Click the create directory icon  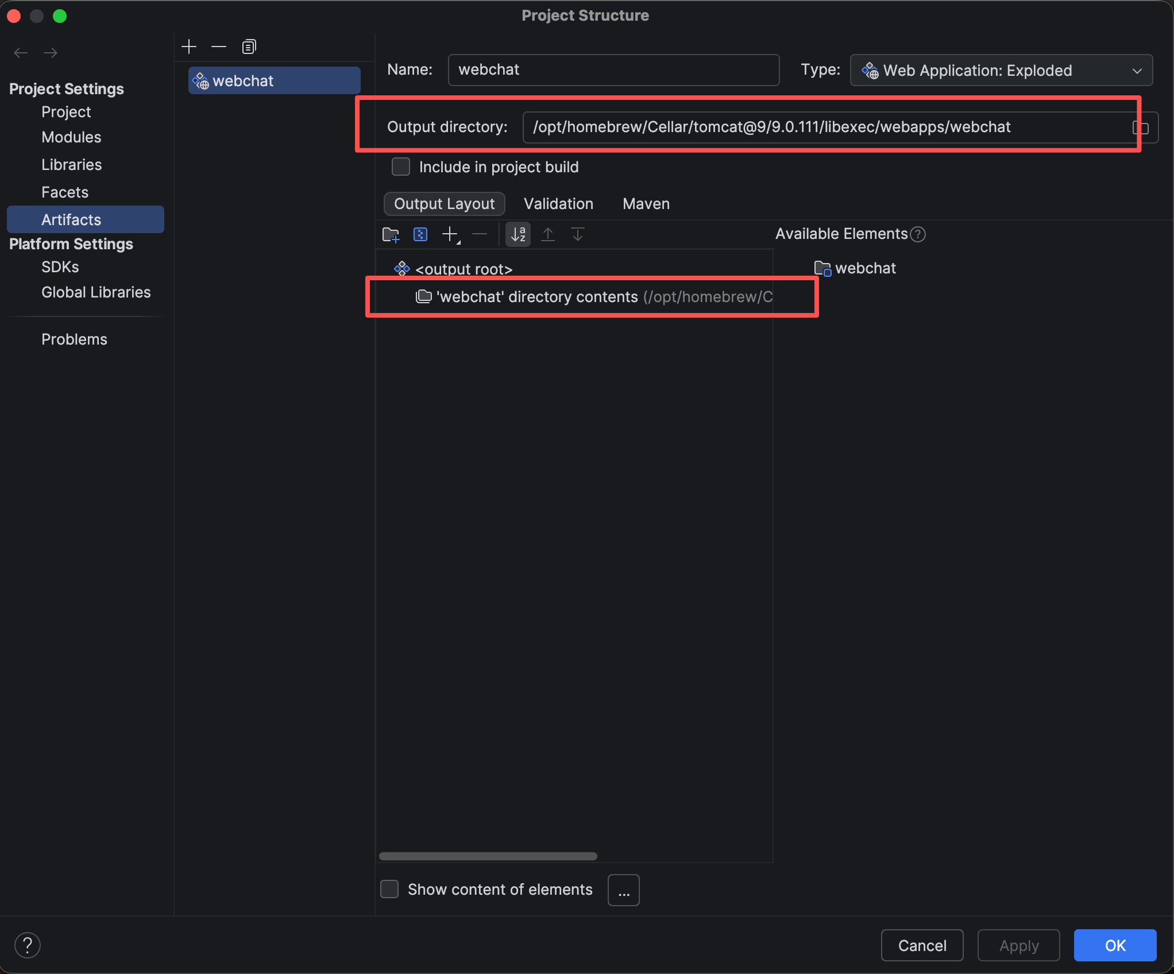tap(391, 234)
